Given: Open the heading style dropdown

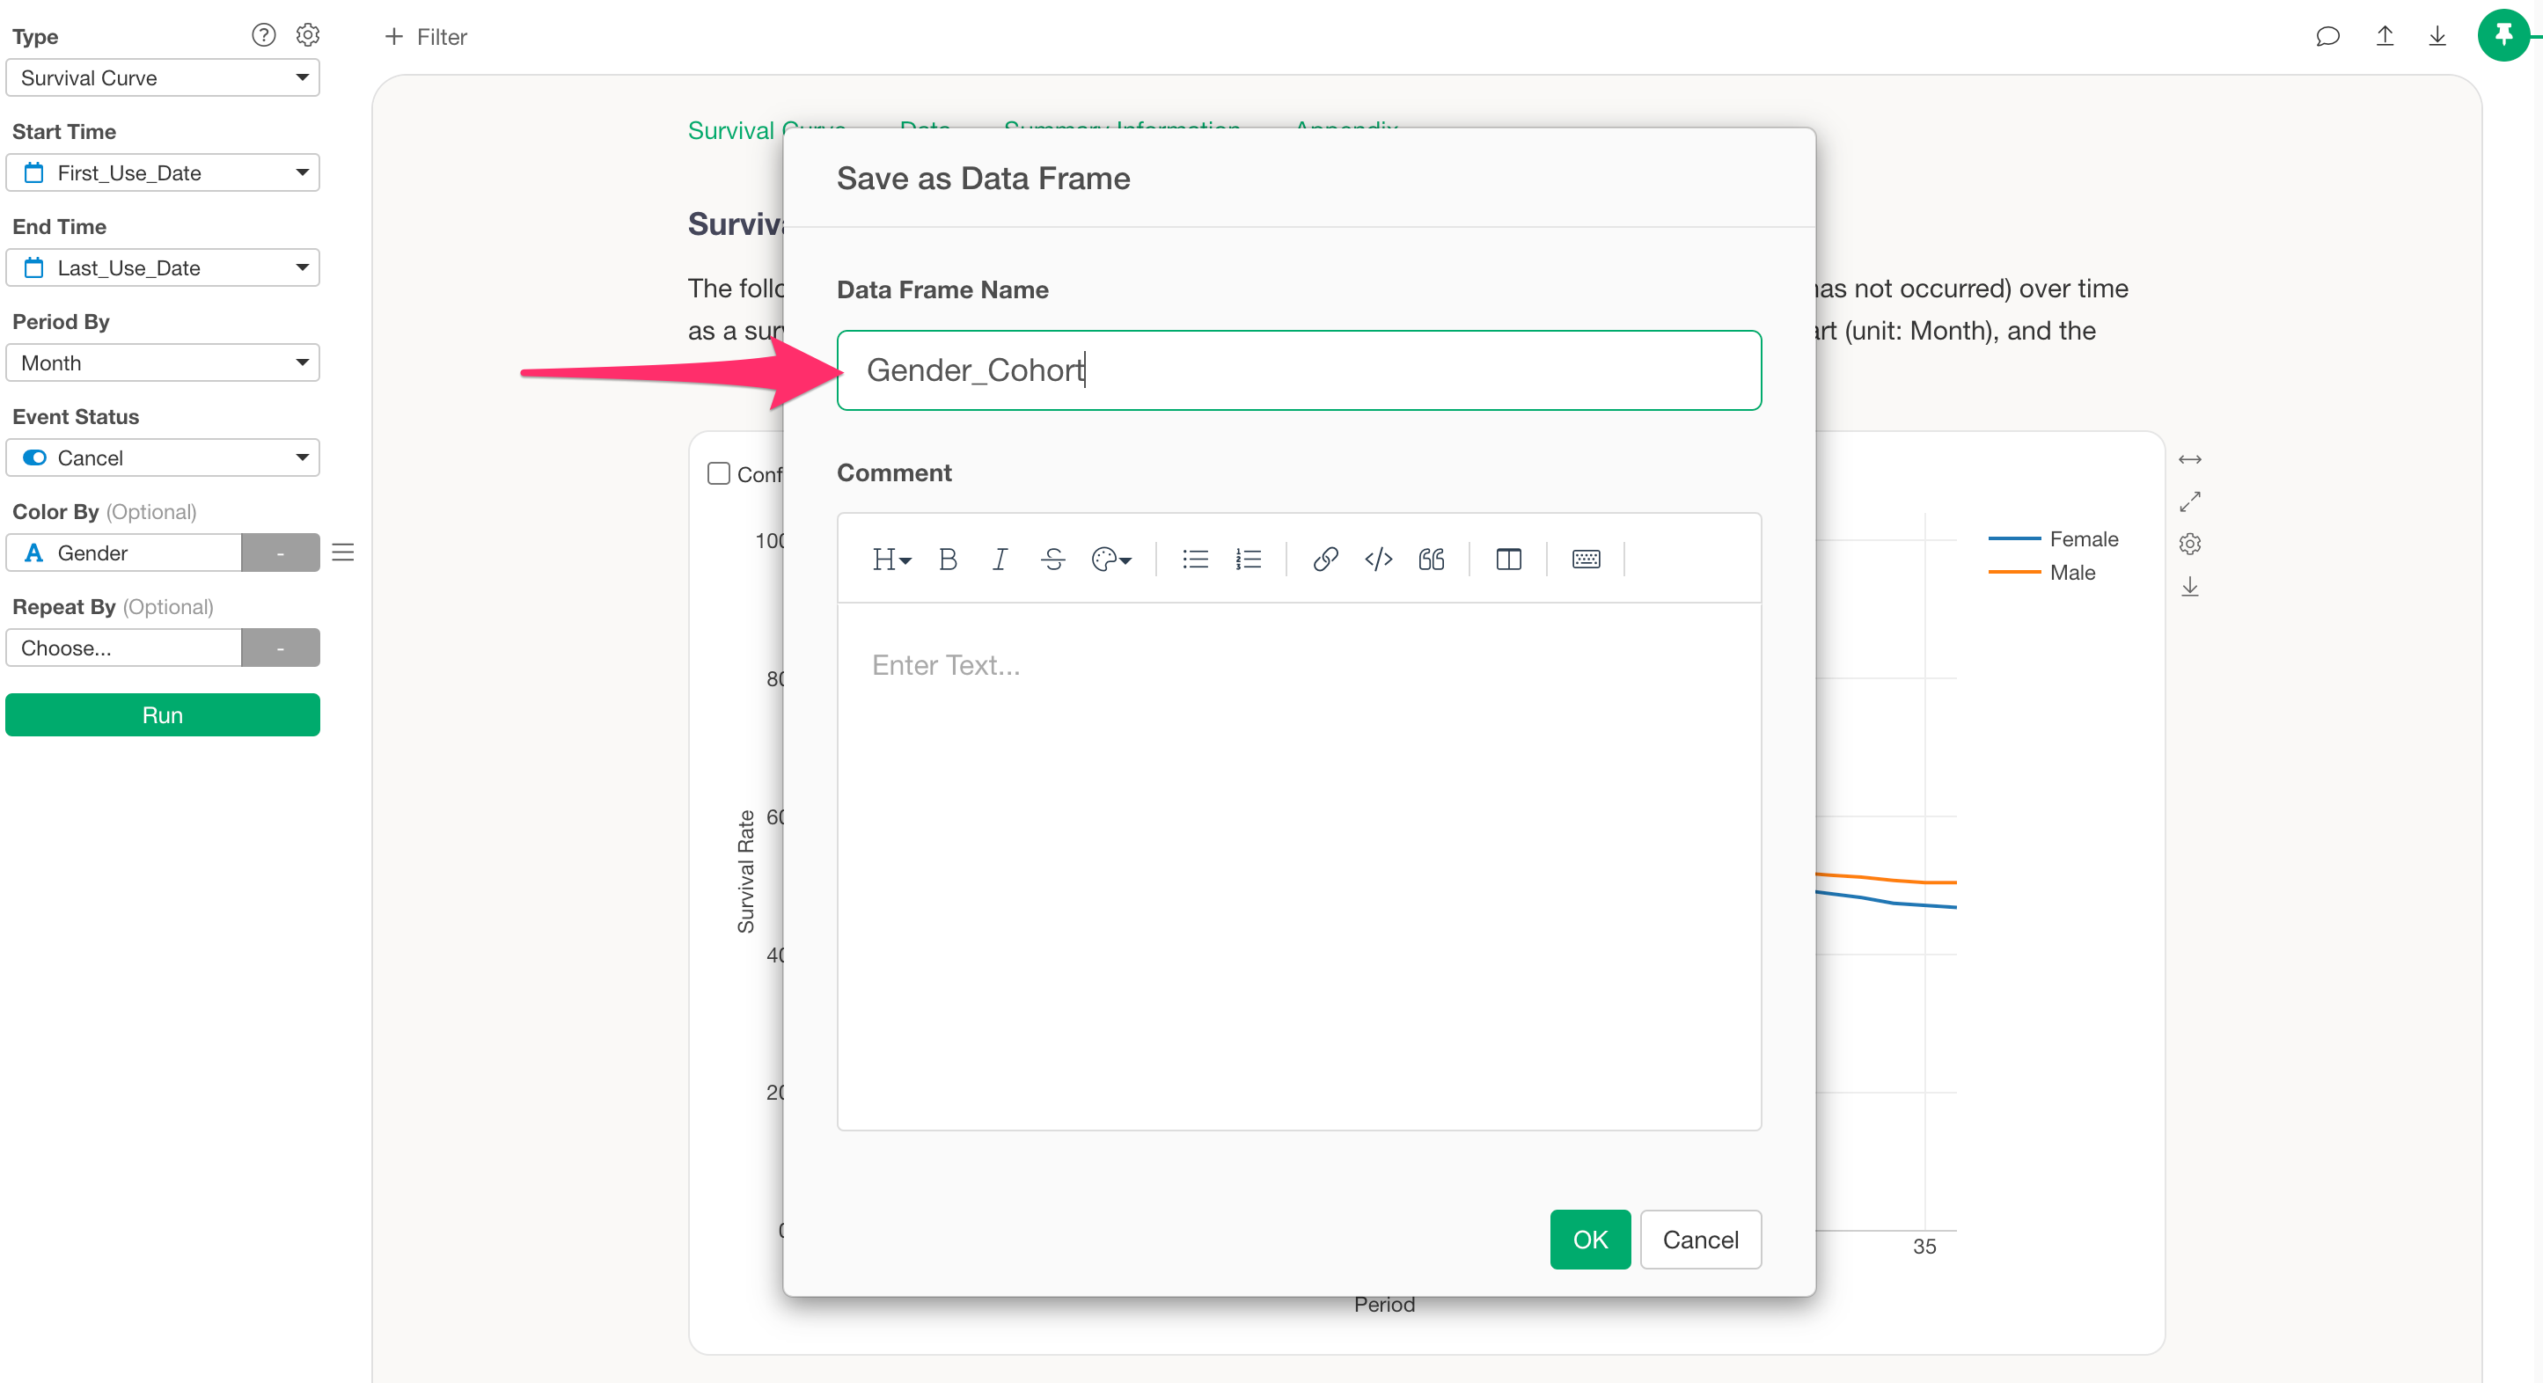Looking at the screenshot, I should (890, 560).
